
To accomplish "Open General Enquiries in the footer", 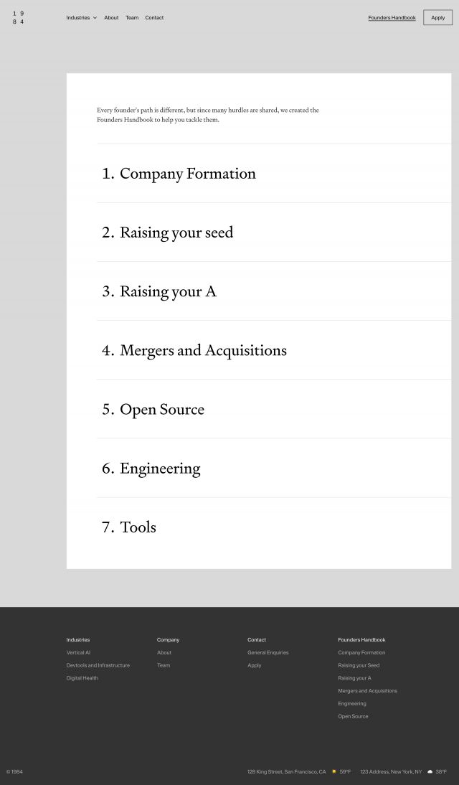I will click(x=268, y=652).
